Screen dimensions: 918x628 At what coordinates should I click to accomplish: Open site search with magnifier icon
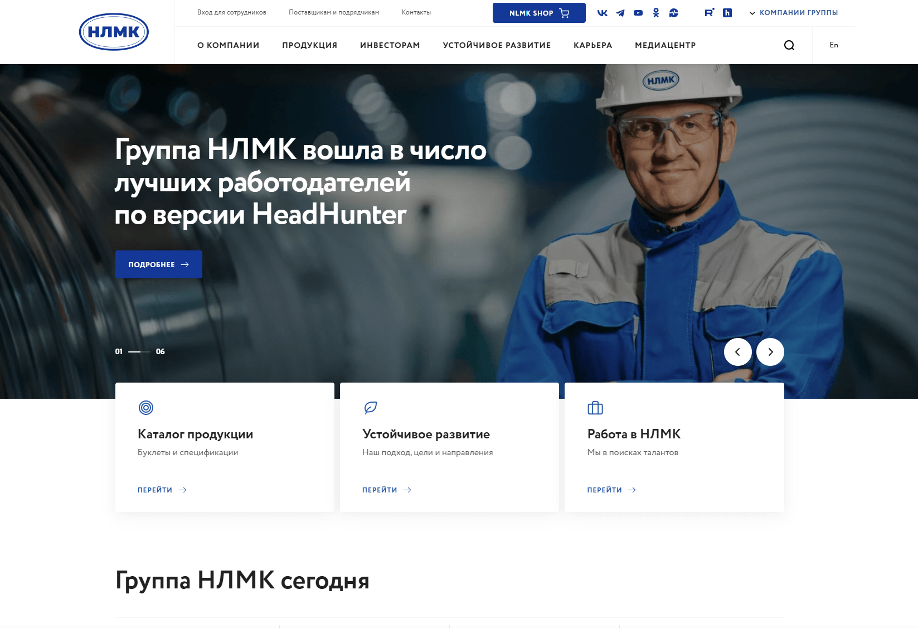coord(789,45)
